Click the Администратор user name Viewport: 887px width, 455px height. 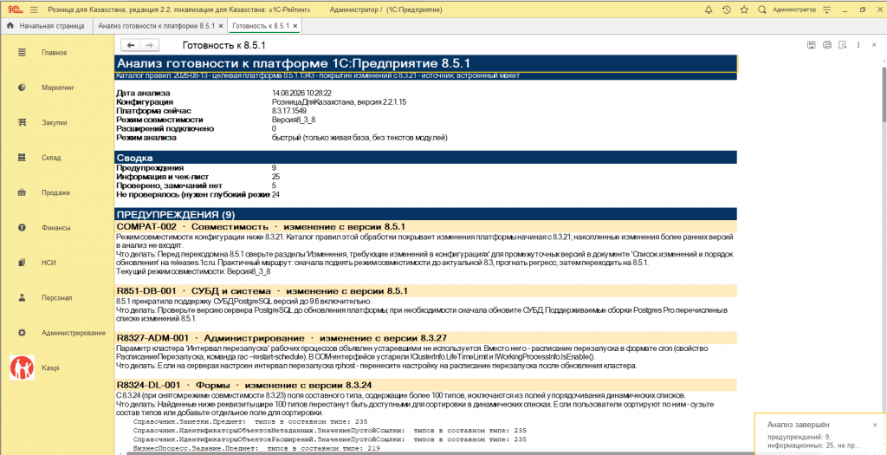(794, 10)
